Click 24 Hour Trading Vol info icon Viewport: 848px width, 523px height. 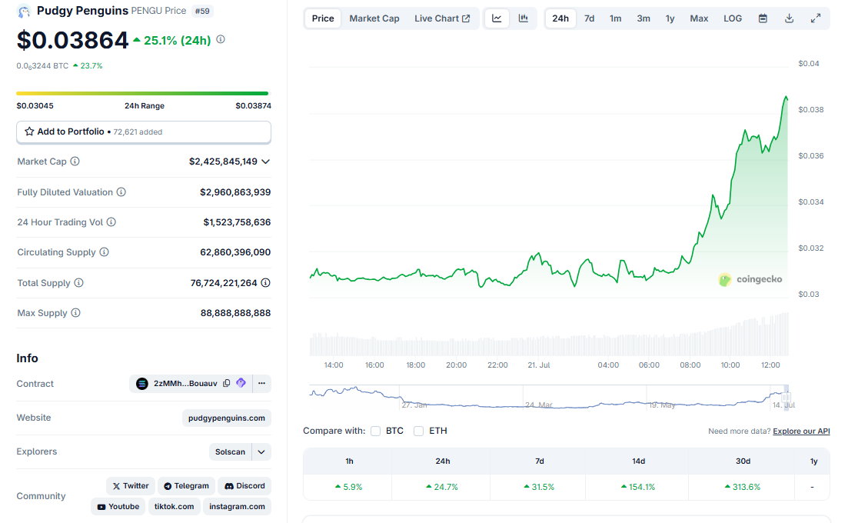tap(111, 222)
